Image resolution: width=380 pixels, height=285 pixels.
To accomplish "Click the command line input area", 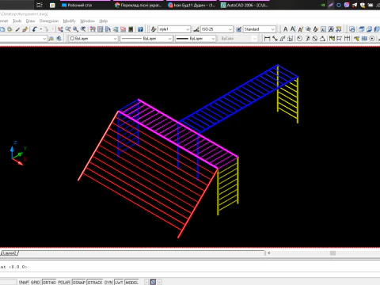I will point(190,267).
